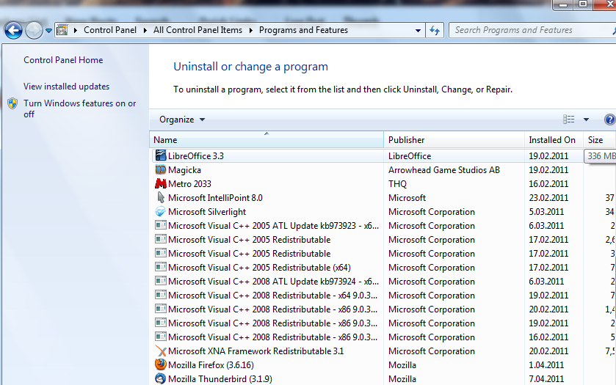Click the Microsoft XNA Framework icon
The height and width of the screenshot is (385, 616).
click(160, 351)
